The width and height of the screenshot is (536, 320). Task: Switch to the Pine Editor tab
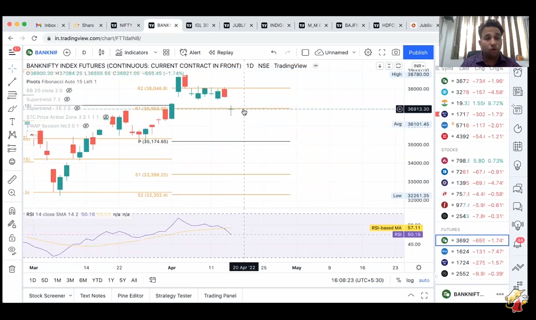click(130, 296)
